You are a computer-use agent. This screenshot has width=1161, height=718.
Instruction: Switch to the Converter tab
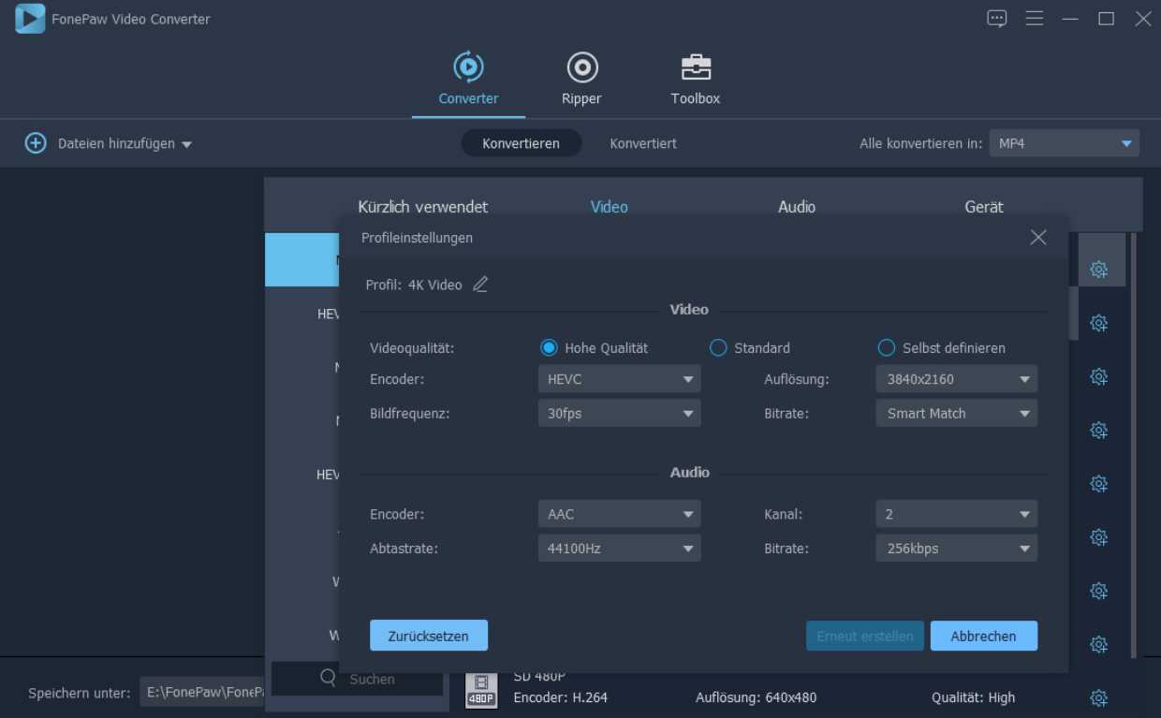468,79
